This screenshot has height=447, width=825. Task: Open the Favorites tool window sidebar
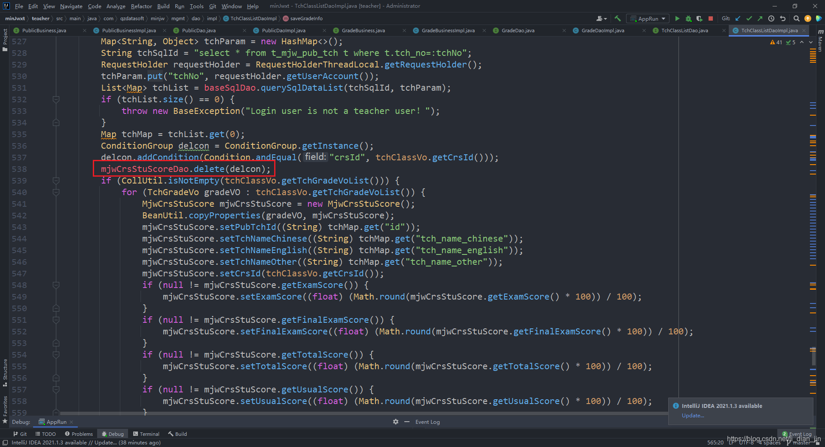[5, 409]
